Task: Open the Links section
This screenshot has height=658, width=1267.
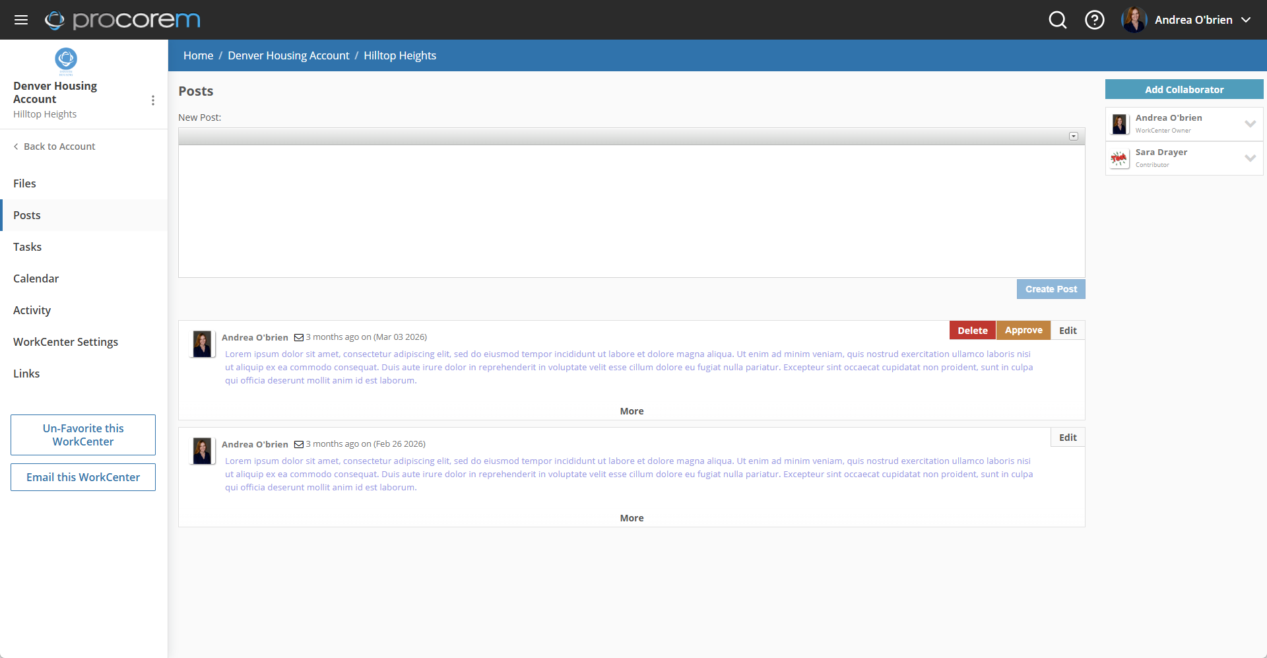Action: [x=84, y=374]
